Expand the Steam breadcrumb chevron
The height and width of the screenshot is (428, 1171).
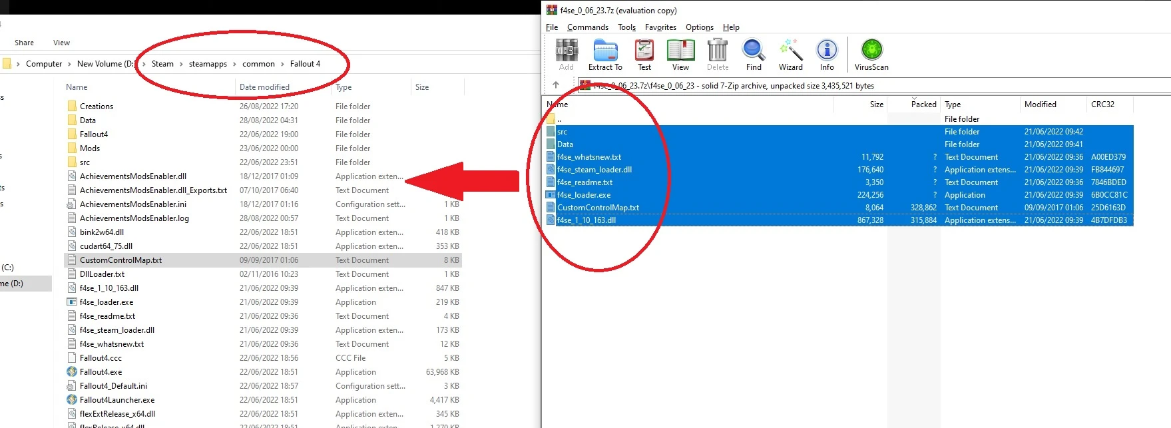click(181, 64)
